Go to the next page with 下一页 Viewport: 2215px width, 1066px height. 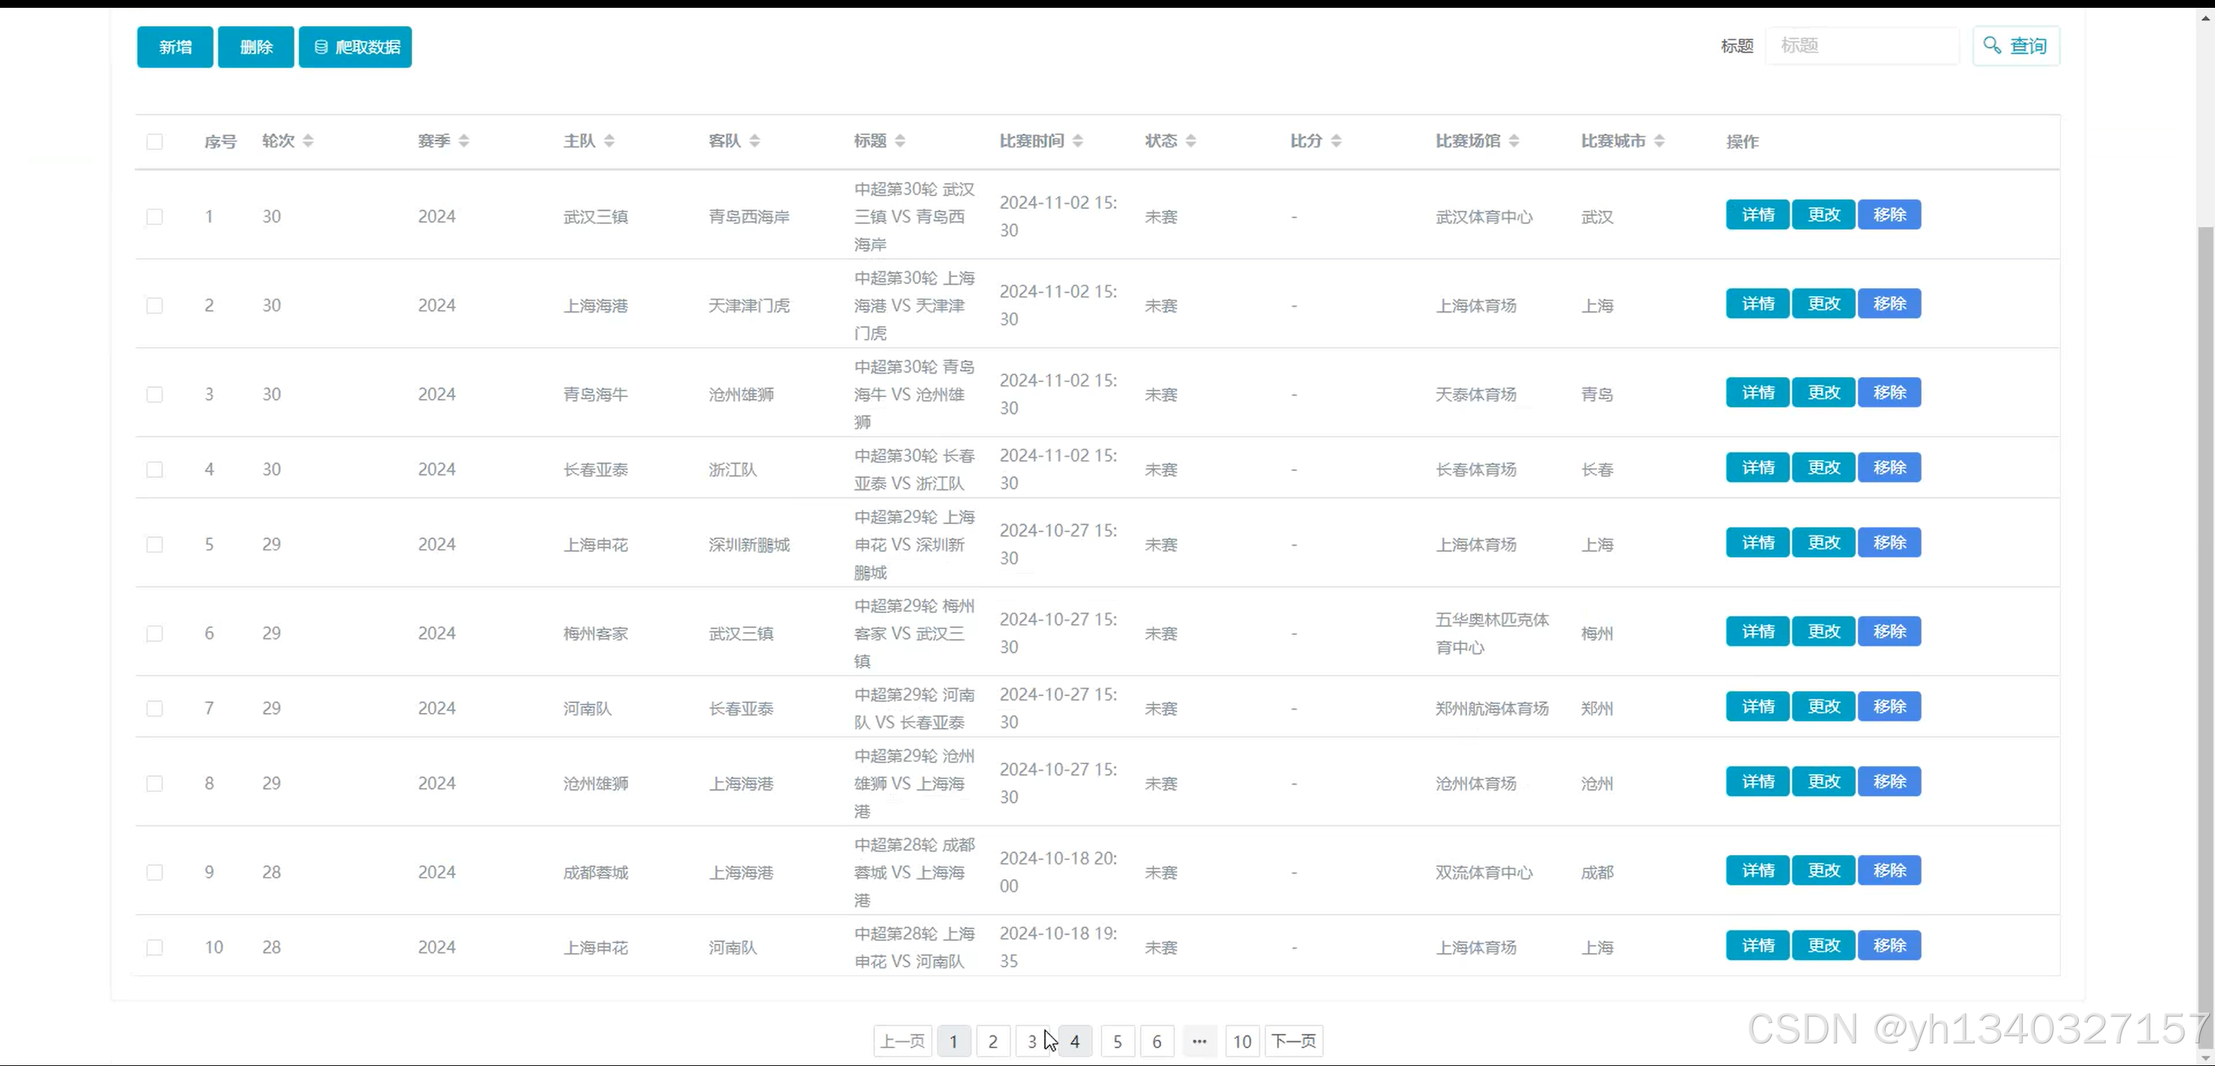tap(1293, 1041)
